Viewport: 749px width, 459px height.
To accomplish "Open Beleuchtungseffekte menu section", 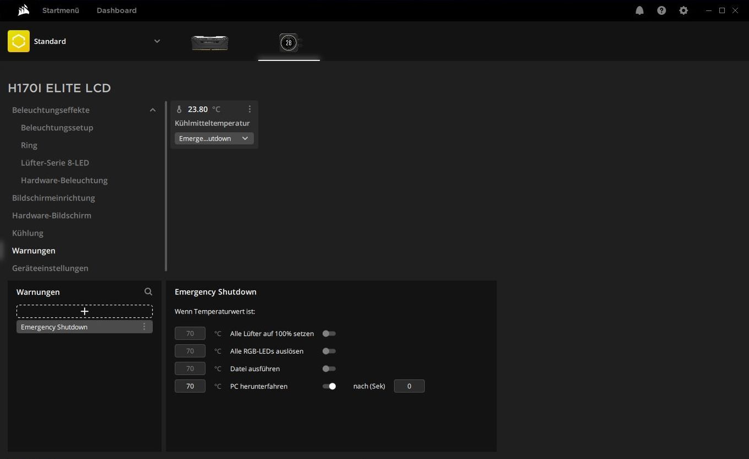I will 51,110.
